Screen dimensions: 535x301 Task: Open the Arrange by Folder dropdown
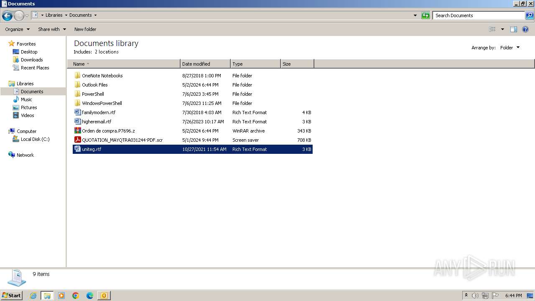[510, 48]
